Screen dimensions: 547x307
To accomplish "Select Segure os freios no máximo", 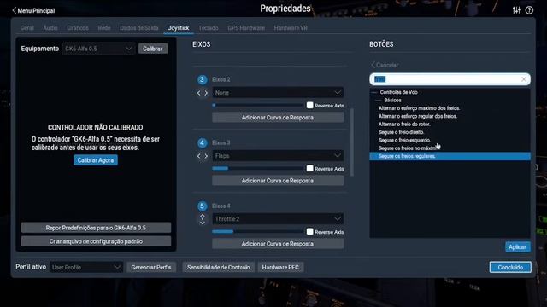I will point(409,148).
